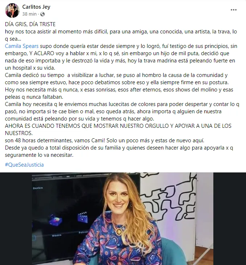
Task: Click the DÍA GRIS, DÍA TRISTE heading
Action: 30,24
